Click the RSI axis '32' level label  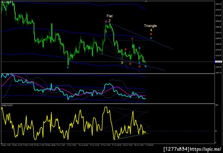pyautogui.click(x=216, y=131)
